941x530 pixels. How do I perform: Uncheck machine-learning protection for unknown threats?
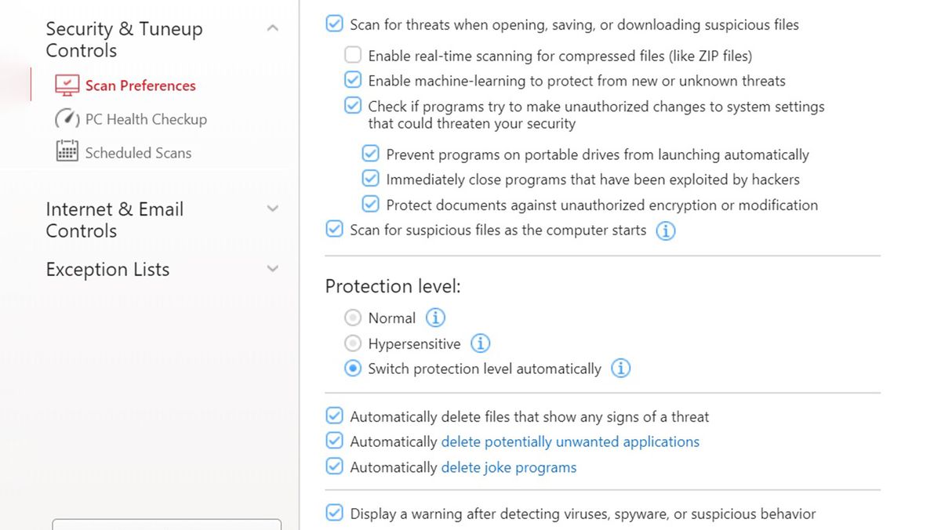click(x=352, y=80)
